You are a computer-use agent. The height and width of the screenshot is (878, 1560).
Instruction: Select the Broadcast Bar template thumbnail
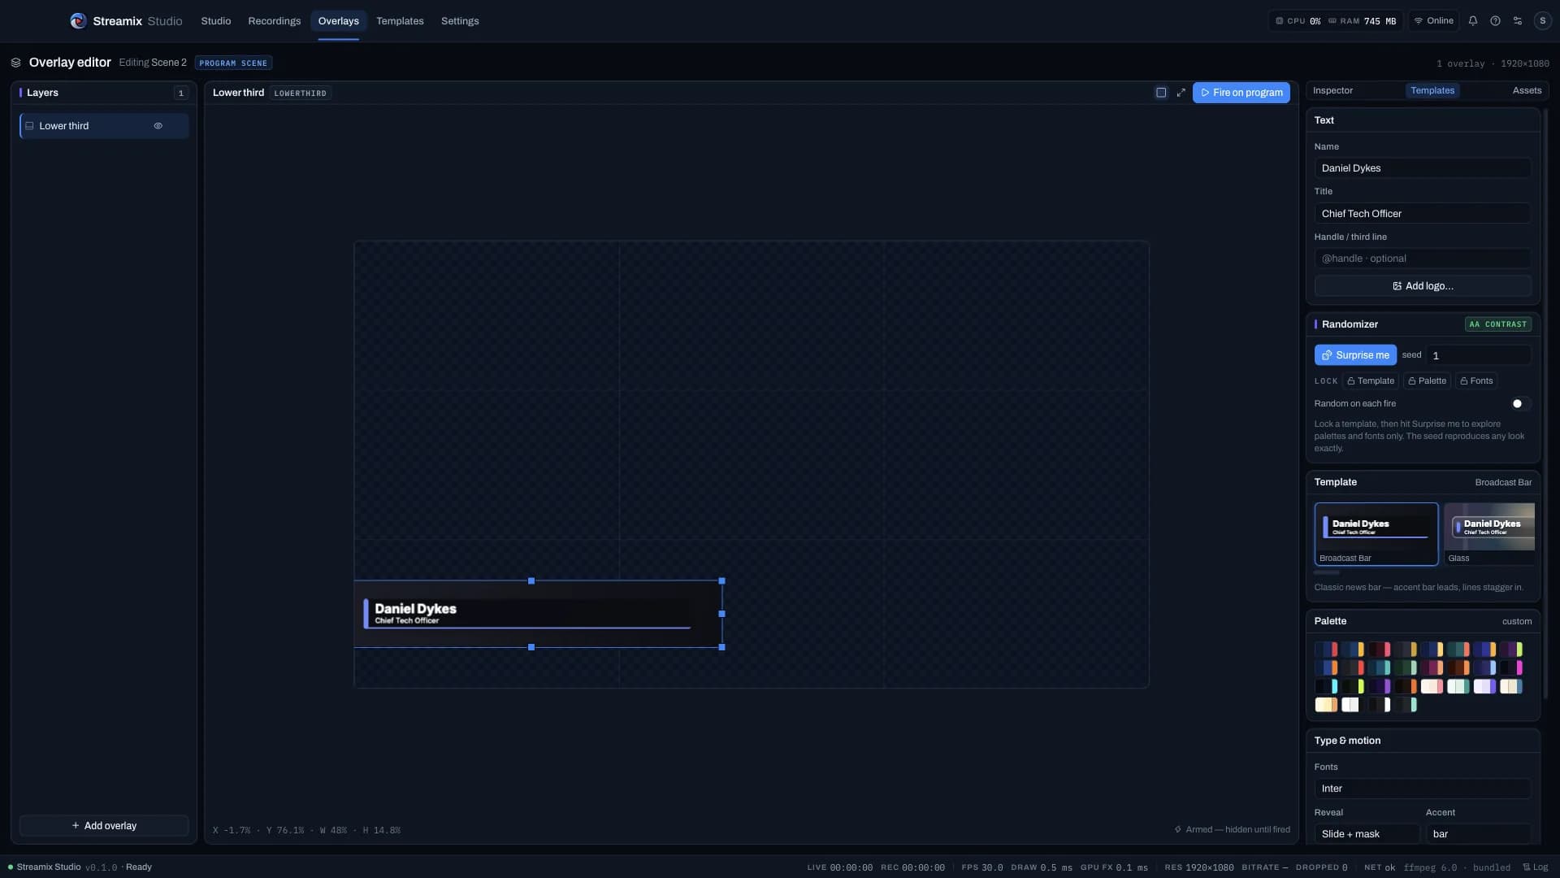coord(1376,534)
